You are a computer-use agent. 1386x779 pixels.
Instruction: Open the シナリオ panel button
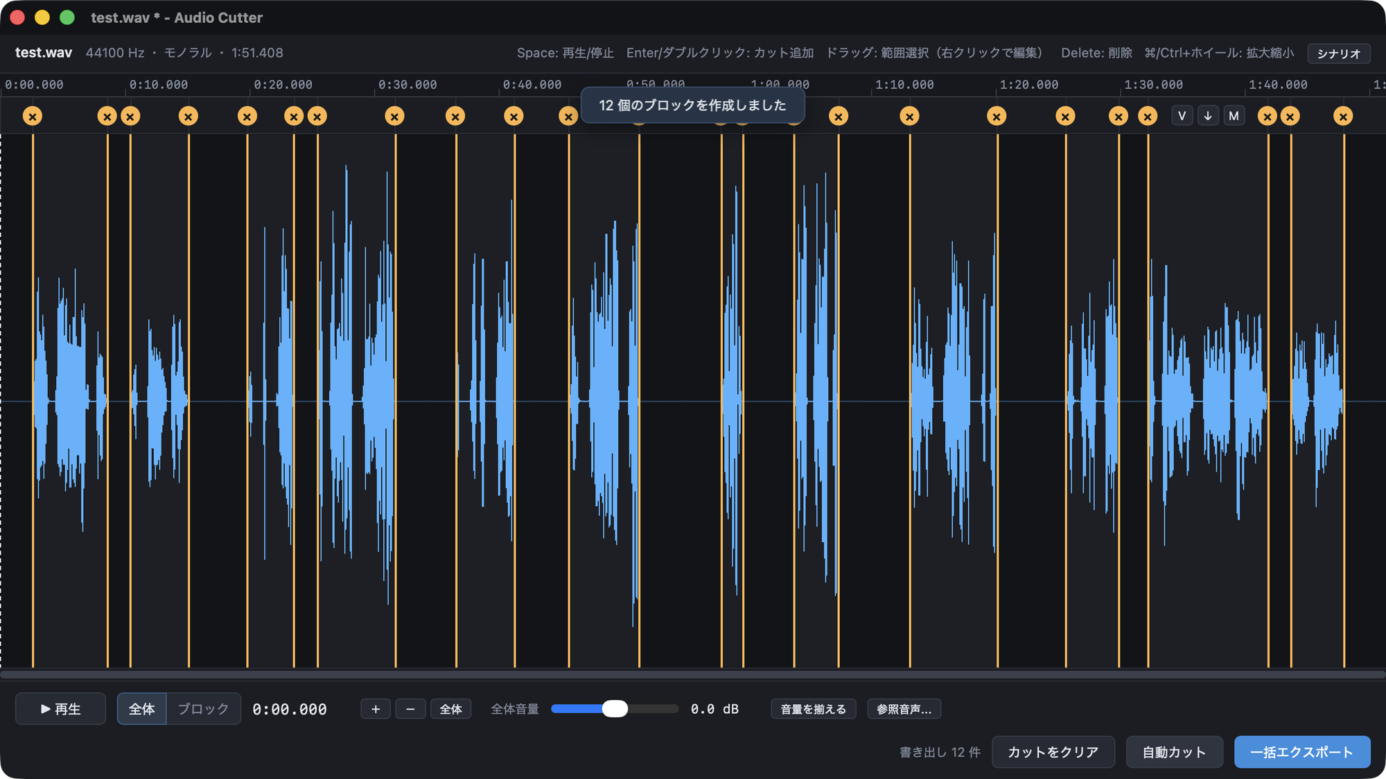(x=1339, y=53)
